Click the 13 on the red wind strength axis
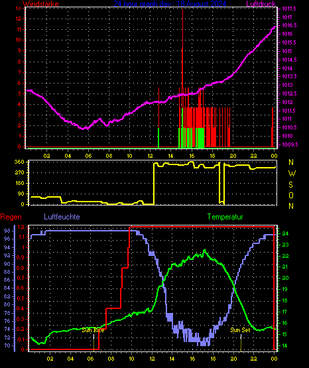309x368 pixels. [19, 8]
